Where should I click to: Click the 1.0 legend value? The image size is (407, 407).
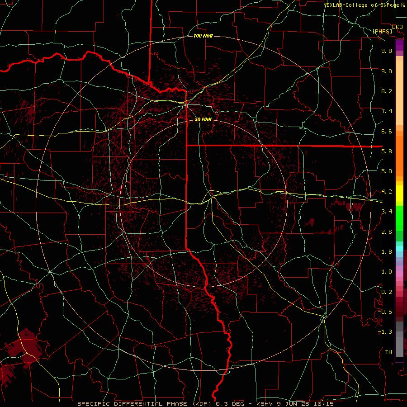click(x=387, y=272)
